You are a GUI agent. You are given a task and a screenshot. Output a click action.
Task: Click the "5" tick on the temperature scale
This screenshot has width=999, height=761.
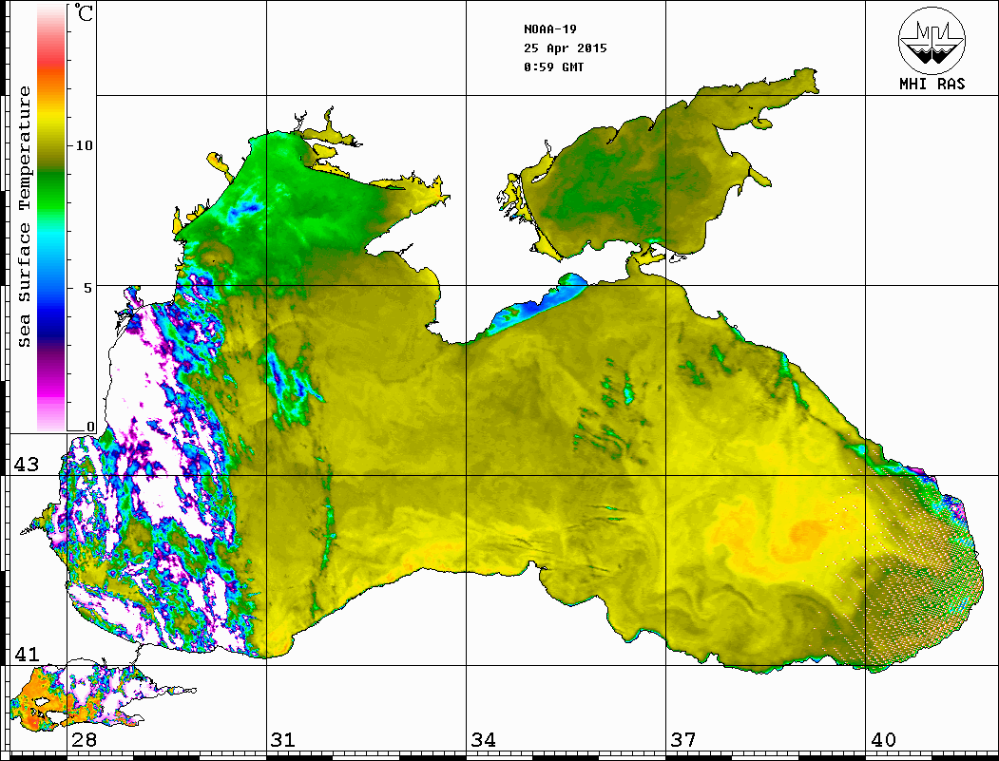[x=88, y=288]
